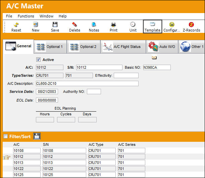Image resolution: width=205 pixels, height=178 pixels.
Task: Select A/C 10125 in the list
Action: tap(27, 175)
